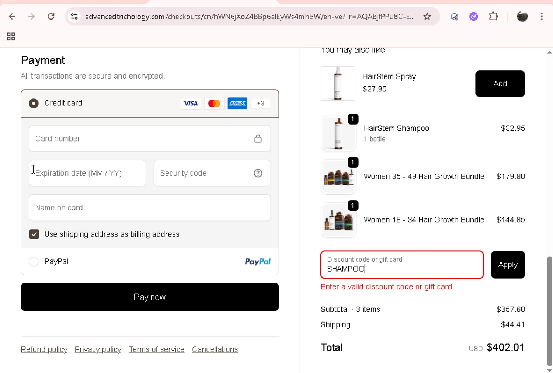Click the Total amount $402.01
Viewport: 553px width, 373px height.
click(505, 348)
